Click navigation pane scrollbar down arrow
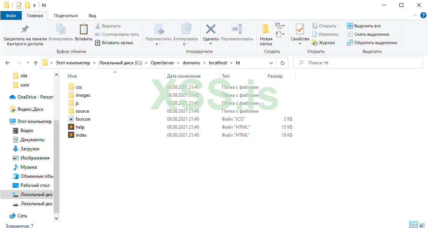428x228 pixels. click(57, 218)
